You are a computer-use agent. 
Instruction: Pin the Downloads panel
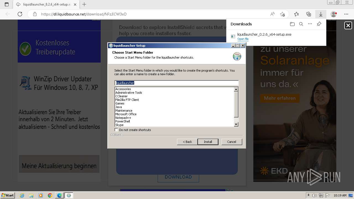[x=319, y=24]
